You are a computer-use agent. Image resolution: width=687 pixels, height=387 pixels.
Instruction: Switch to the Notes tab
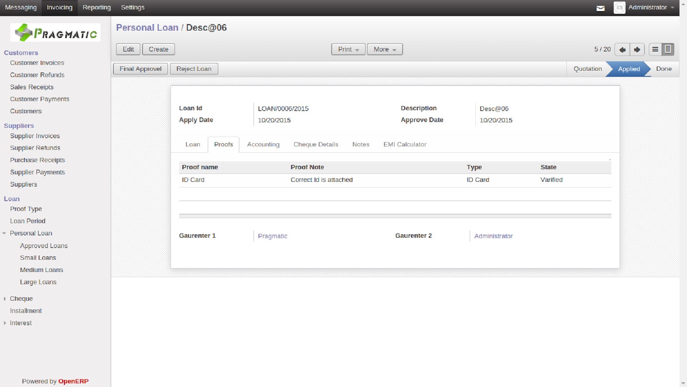[x=361, y=145]
